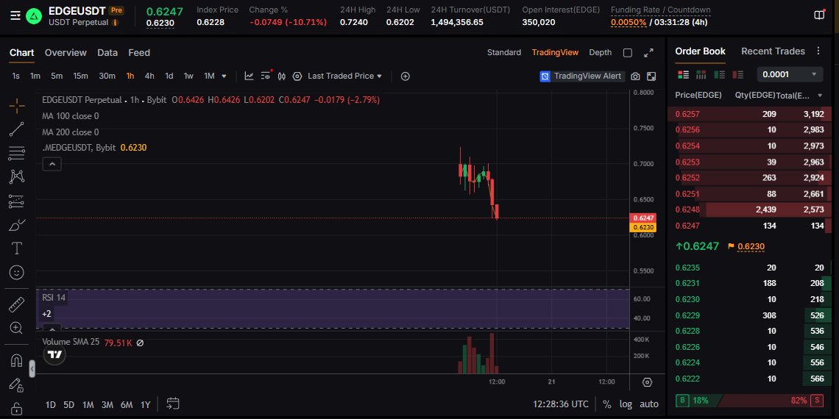Open the Total column unit dropdown arrow
The height and width of the screenshot is (419, 839).
820,96
